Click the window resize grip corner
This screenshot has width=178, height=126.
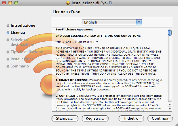click(176, 124)
